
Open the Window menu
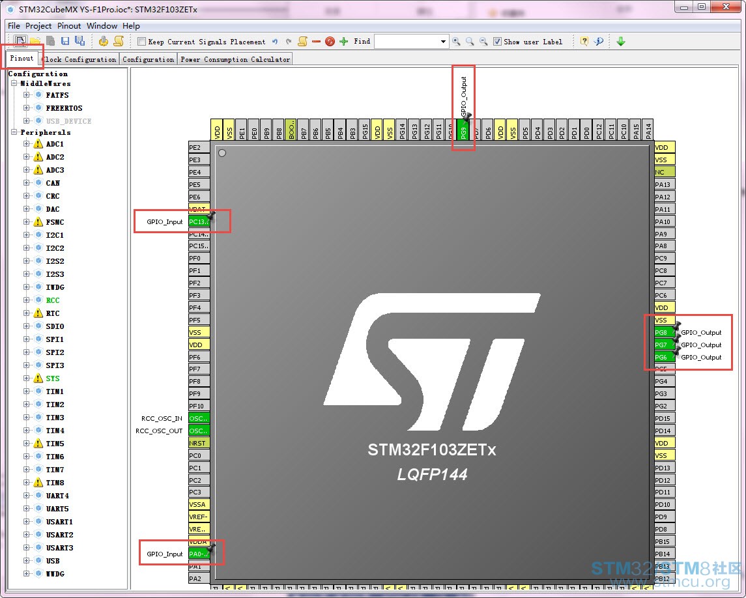pyautogui.click(x=102, y=25)
